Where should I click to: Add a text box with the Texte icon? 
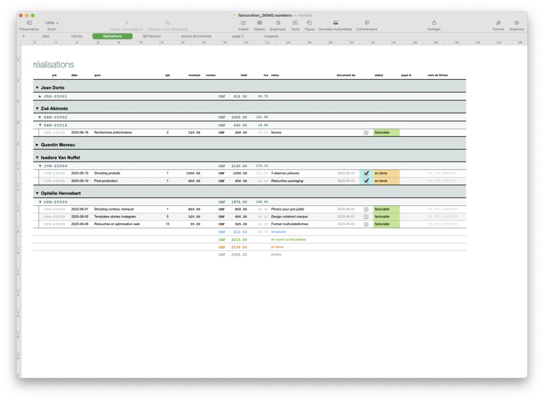(x=295, y=23)
